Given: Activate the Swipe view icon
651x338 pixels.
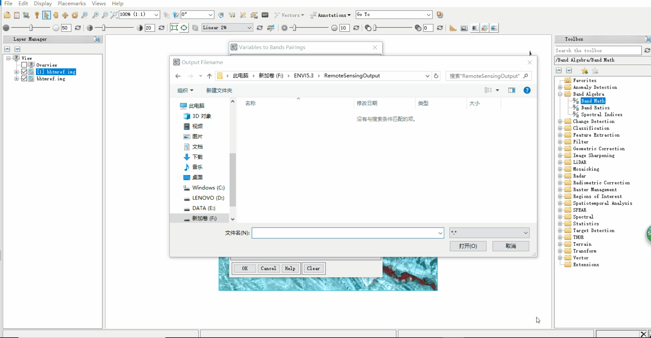Looking at the screenshot, I should pos(494,28).
